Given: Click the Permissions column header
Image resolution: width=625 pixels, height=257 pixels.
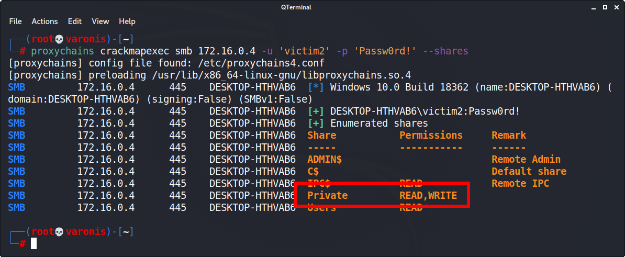Looking at the screenshot, I should click(x=431, y=136).
